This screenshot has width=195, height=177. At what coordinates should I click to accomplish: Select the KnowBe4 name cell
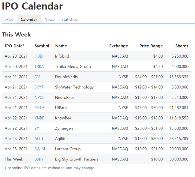(63, 118)
